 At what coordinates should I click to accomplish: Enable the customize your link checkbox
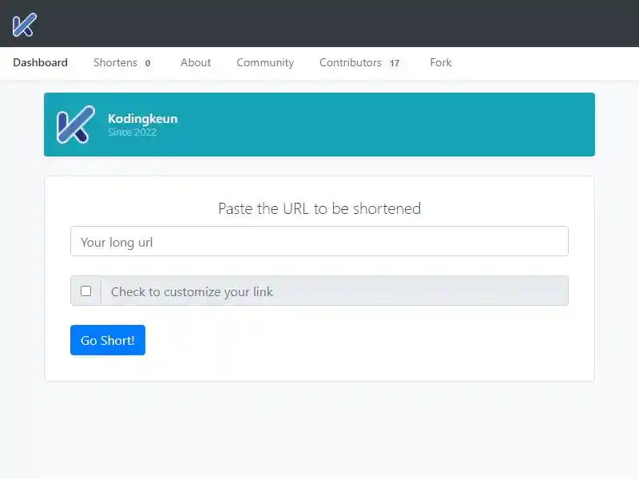click(86, 291)
